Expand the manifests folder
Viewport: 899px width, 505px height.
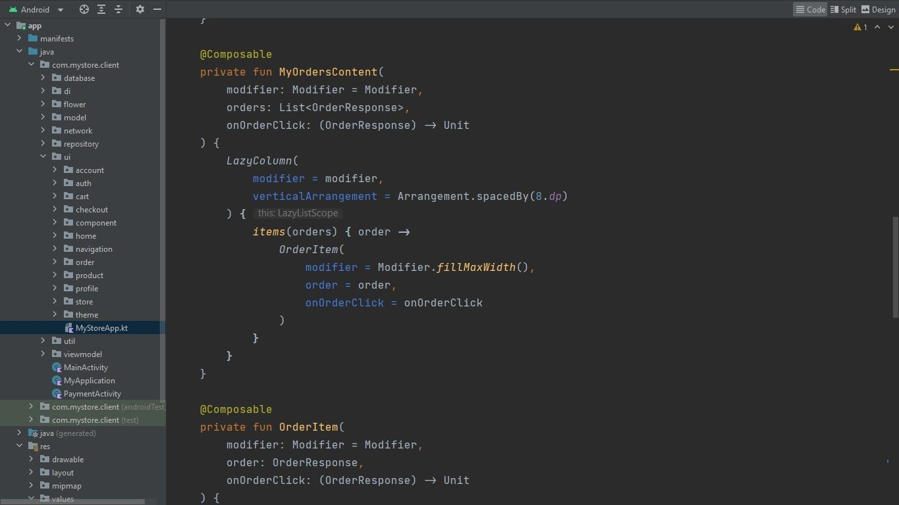20,38
